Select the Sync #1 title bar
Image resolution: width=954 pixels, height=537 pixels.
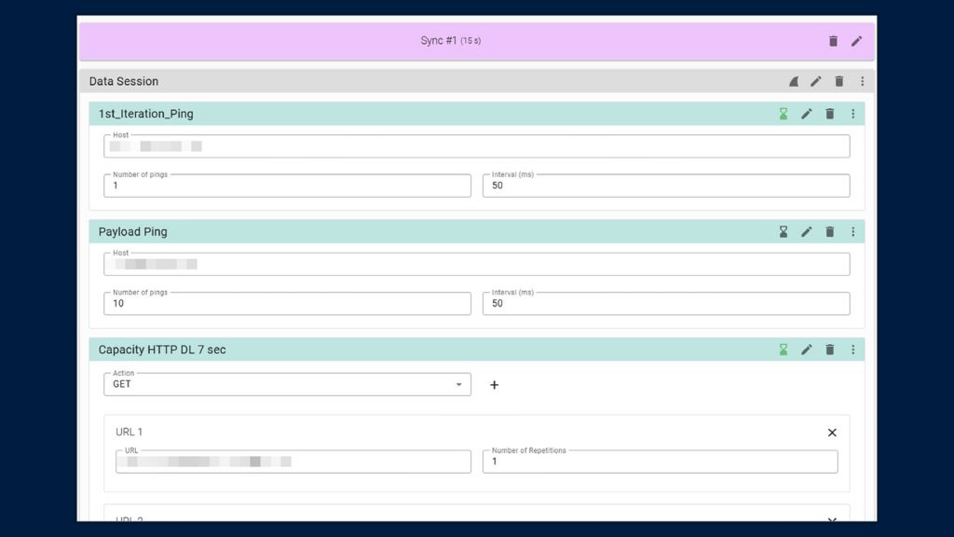pyautogui.click(x=448, y=40)
